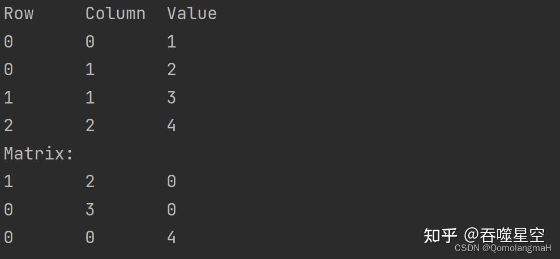Click value 4 in the Value column

point(172,126)
